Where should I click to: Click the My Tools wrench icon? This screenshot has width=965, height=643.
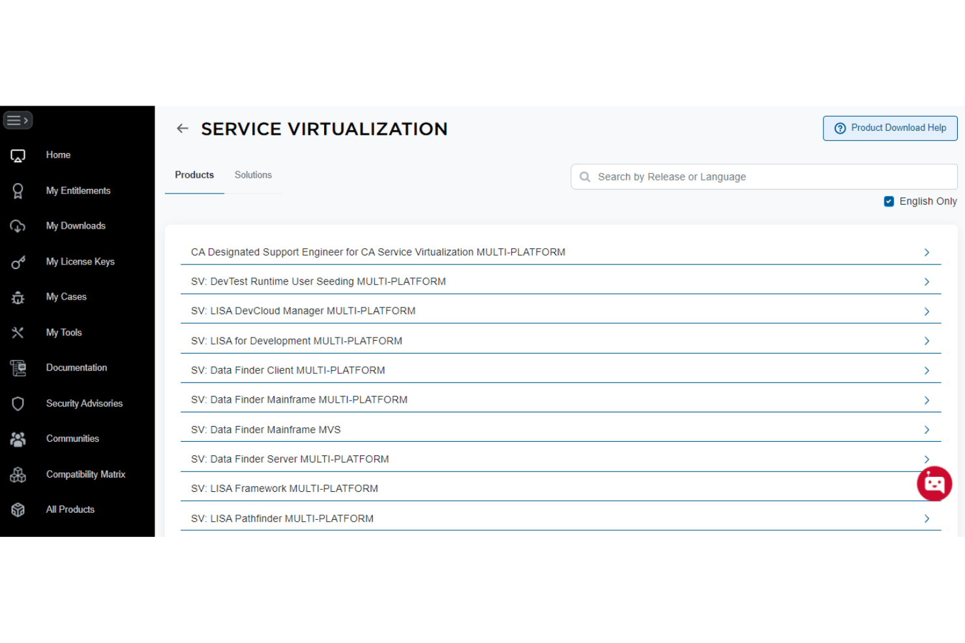click(18, 333)
